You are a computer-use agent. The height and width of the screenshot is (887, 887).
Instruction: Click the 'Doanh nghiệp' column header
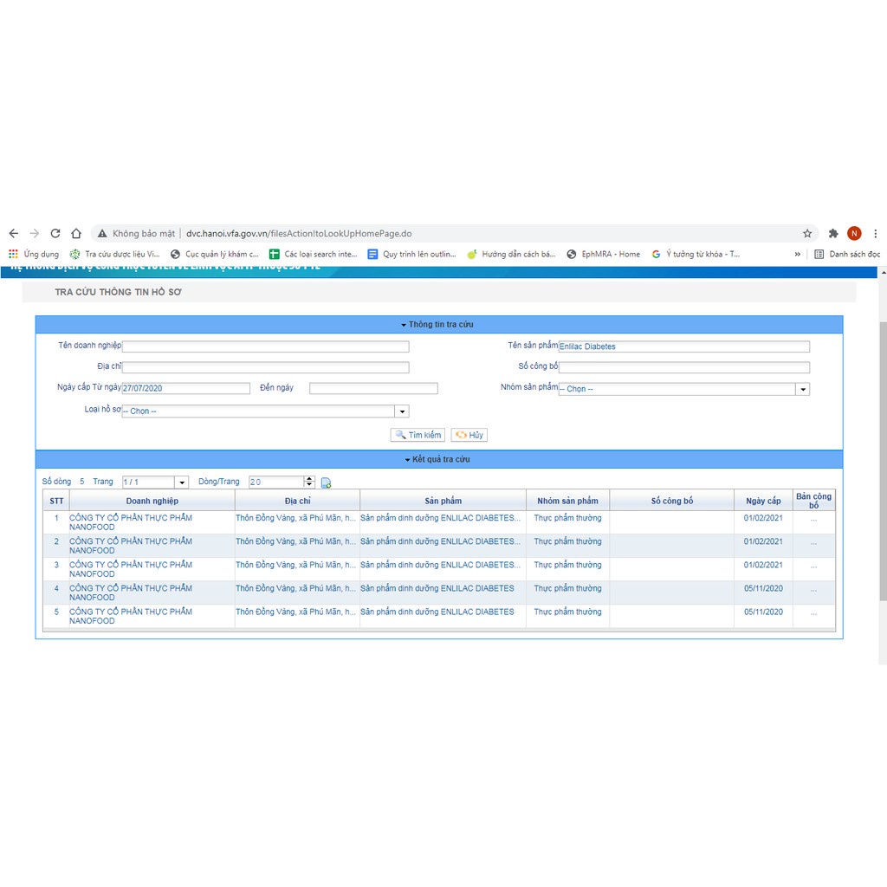pyautogui.click(x=152, y=501)
